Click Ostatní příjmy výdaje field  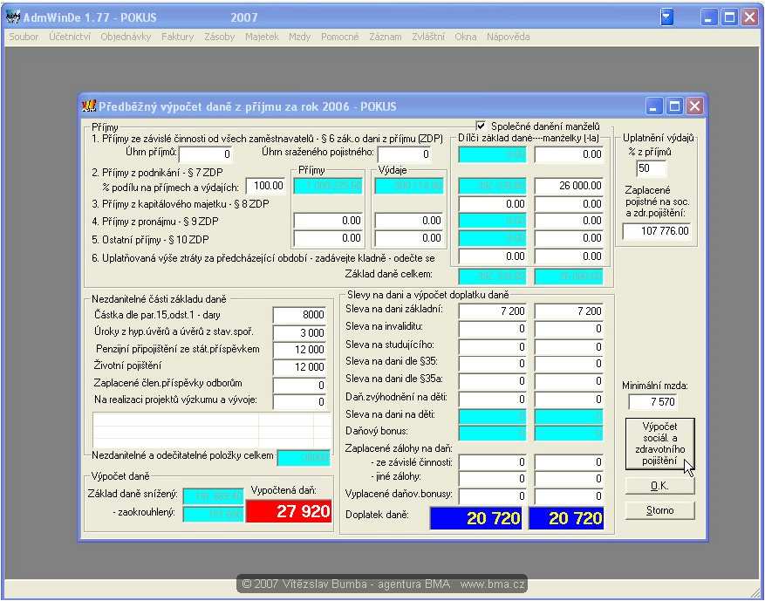point(409,238)
